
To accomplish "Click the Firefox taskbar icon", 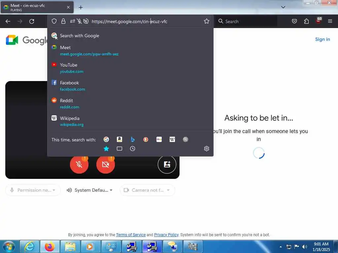I will (50, 246).
